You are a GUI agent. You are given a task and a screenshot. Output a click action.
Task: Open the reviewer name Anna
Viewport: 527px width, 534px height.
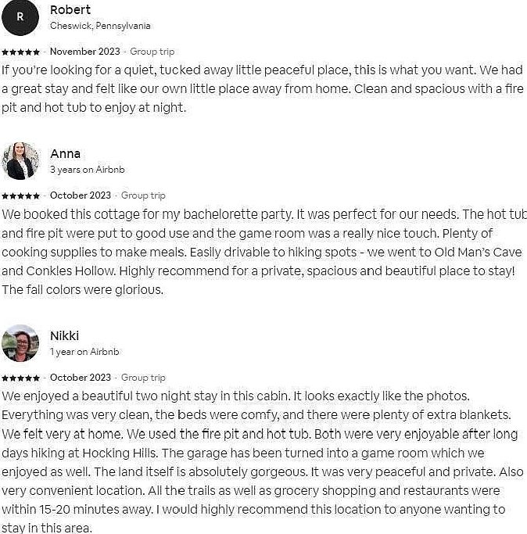[66, 154]
